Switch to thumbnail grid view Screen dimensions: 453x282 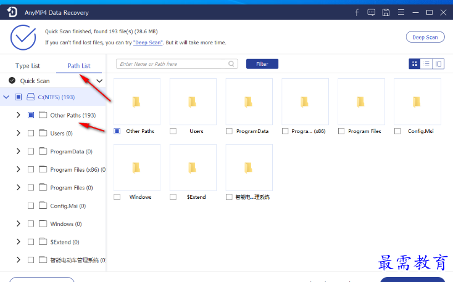pyautogui.click(x=415, y=63)
